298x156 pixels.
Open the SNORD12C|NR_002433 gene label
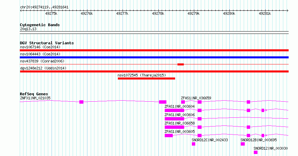pyautogui.click(x=210, y=140)
